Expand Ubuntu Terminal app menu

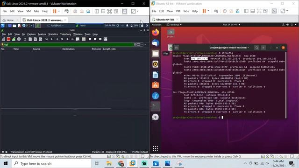point(174,25)
